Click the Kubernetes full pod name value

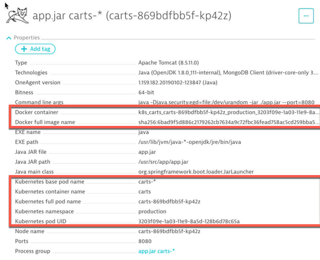click(169, 202)
